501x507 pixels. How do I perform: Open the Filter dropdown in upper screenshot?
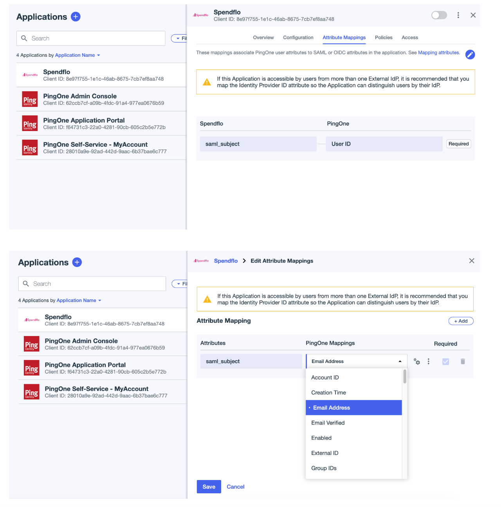click(x=179, y=38)
